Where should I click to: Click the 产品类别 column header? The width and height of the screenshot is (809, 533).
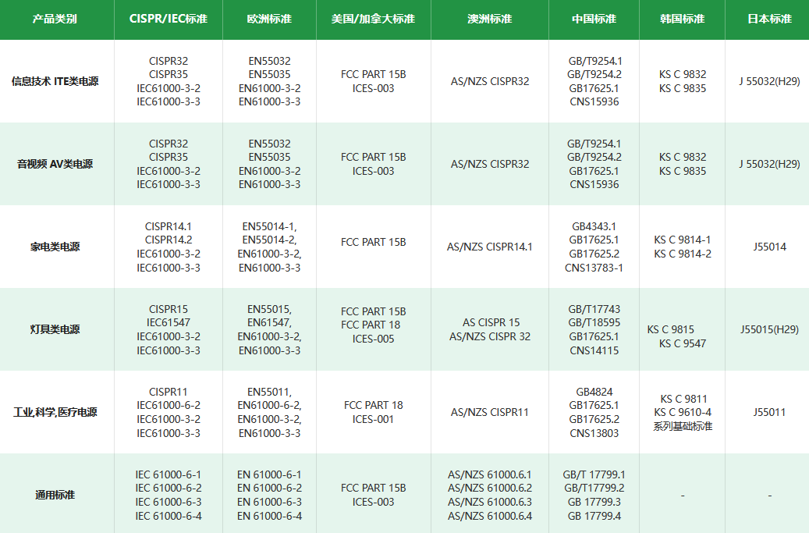point(55,19)
